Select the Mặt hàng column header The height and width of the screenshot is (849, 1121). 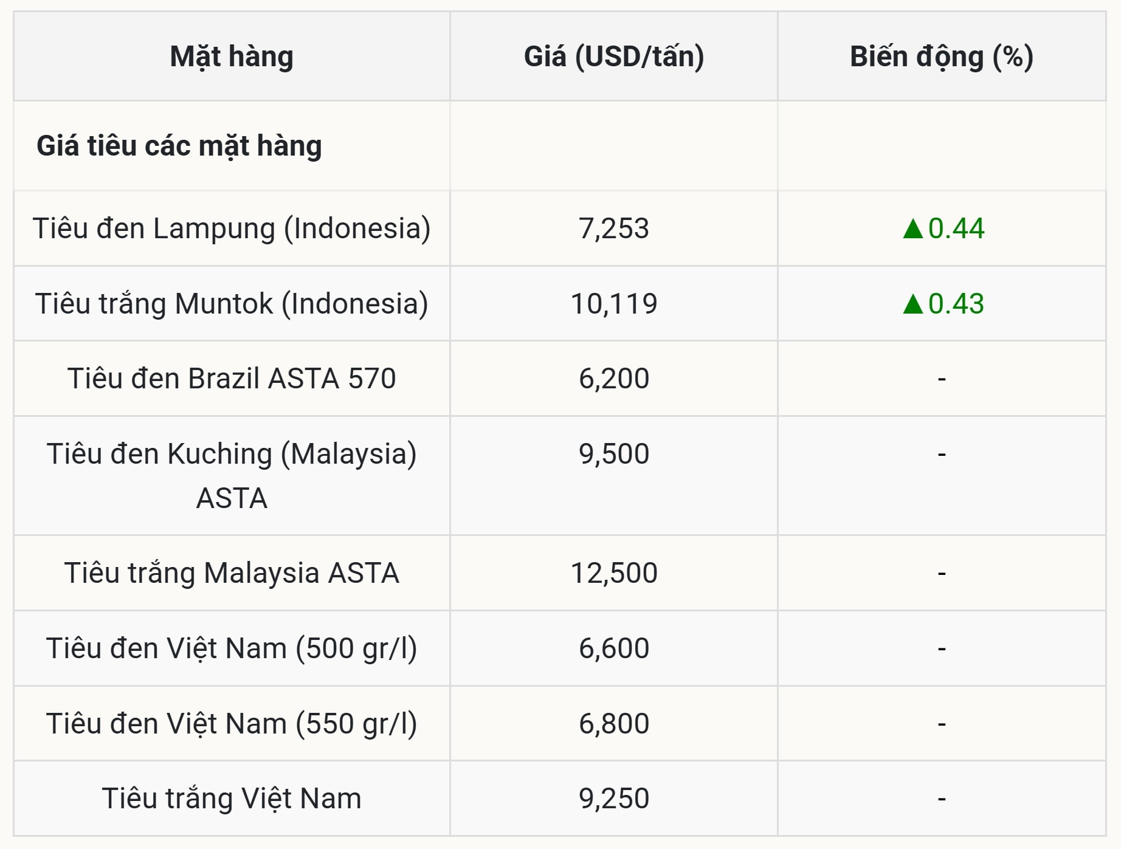(x=232, y=56)
